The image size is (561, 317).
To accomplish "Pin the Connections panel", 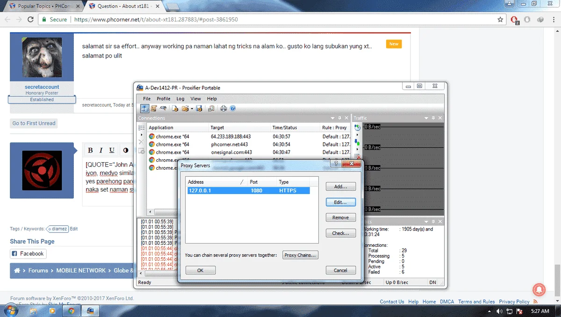I will (340, 118).
